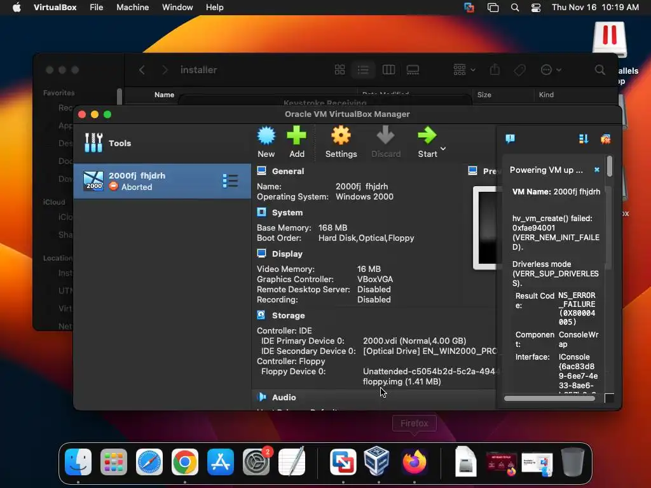651x488 pixels.
Task: Click the notification panel vertical scrollbar
Action: [610, 166]
